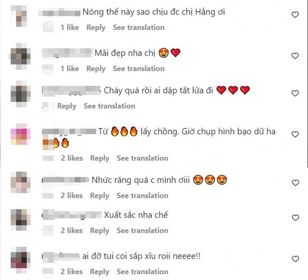Reply to 'Mãi đẹp nha chị' comment
Image resolution: width=308 pixels, height=280 pixels.
tap(96, 69)
